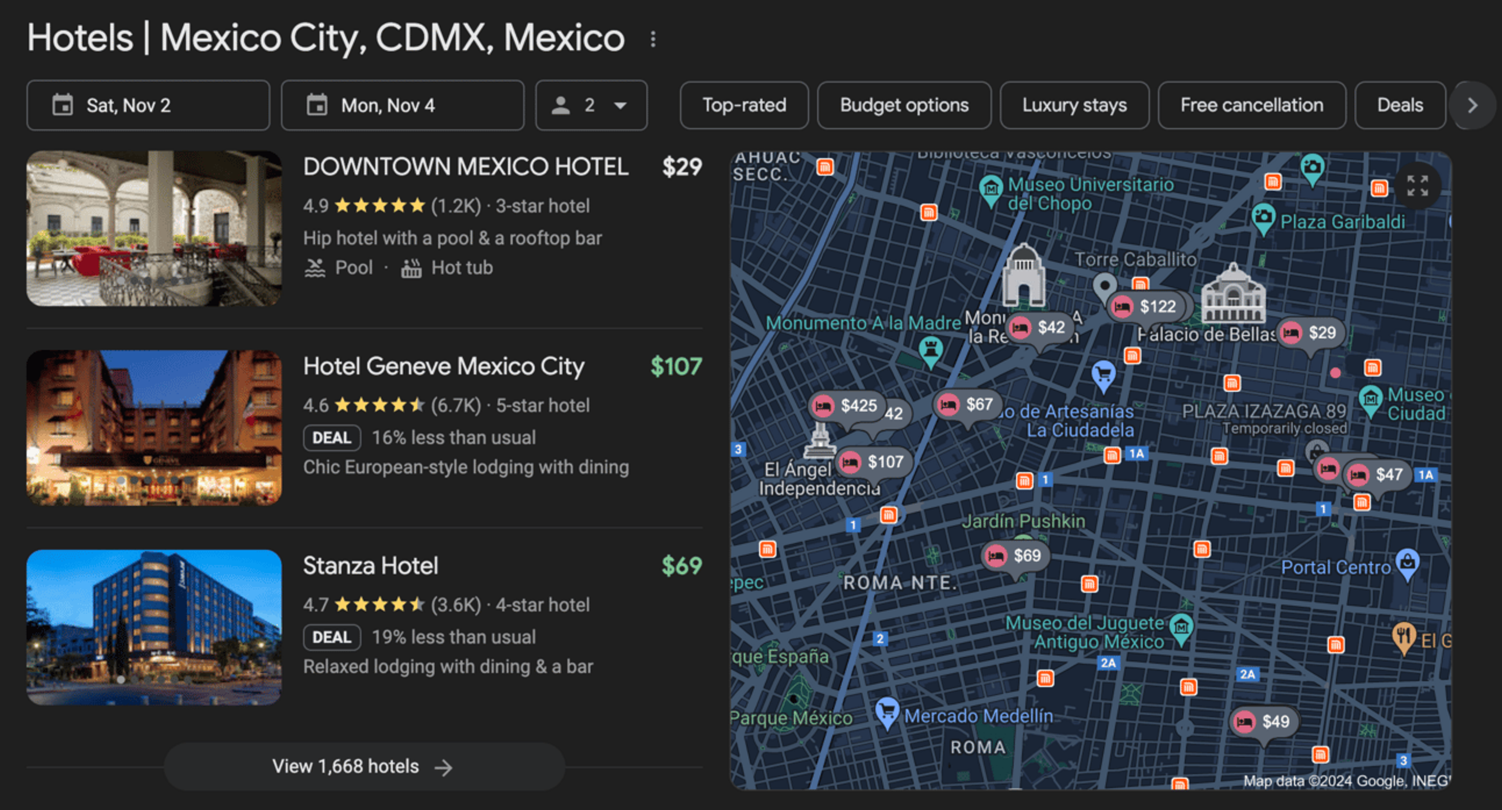Viewport: 1502px width, 810px height.
Task: Click Portal Centro shopping bag marker
Action: [1408, 563]
